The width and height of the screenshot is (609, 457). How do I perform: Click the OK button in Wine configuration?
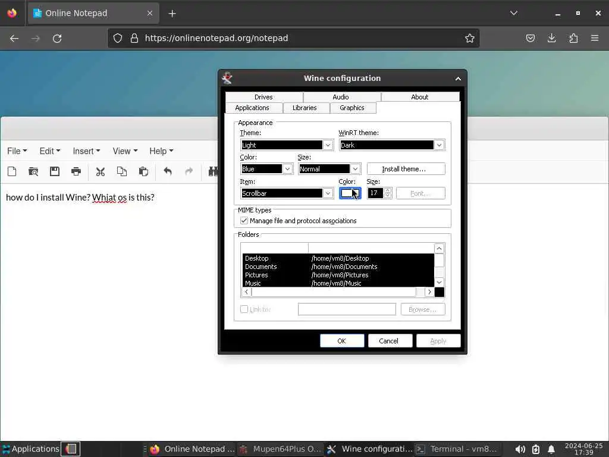point(342,341)
